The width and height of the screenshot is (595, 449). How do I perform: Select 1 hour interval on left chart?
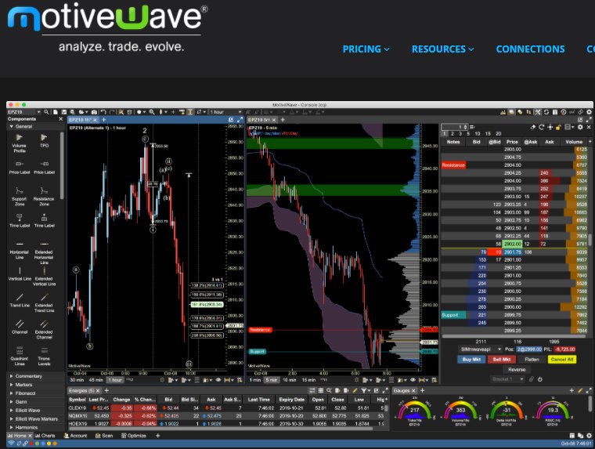pos(115,380)
